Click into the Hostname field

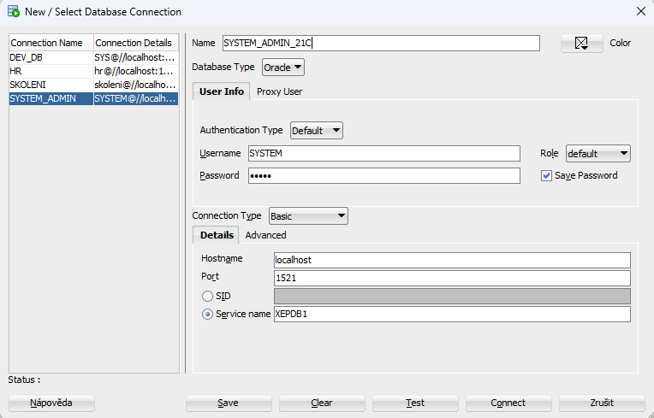click(451, 260)
